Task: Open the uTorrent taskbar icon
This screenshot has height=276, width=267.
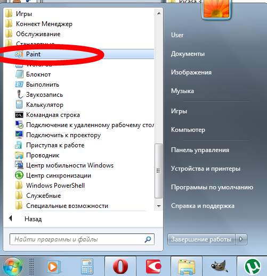Action: 252,266
